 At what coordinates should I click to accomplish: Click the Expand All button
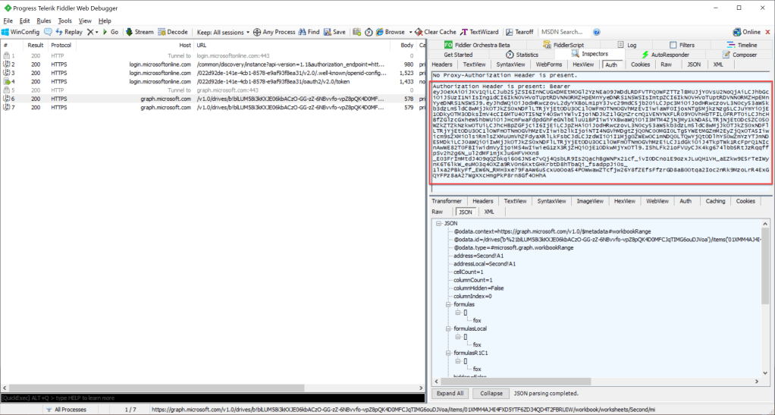(x=450, y=394)
